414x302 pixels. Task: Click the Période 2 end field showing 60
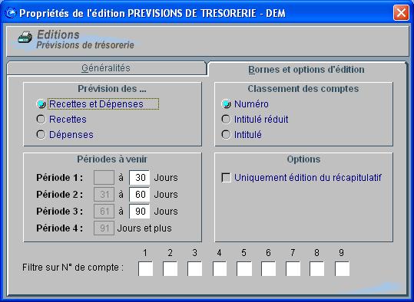pyautogui.click(x=140, y=195)
